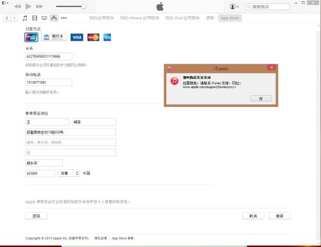Click the rewind playback button

17,6
